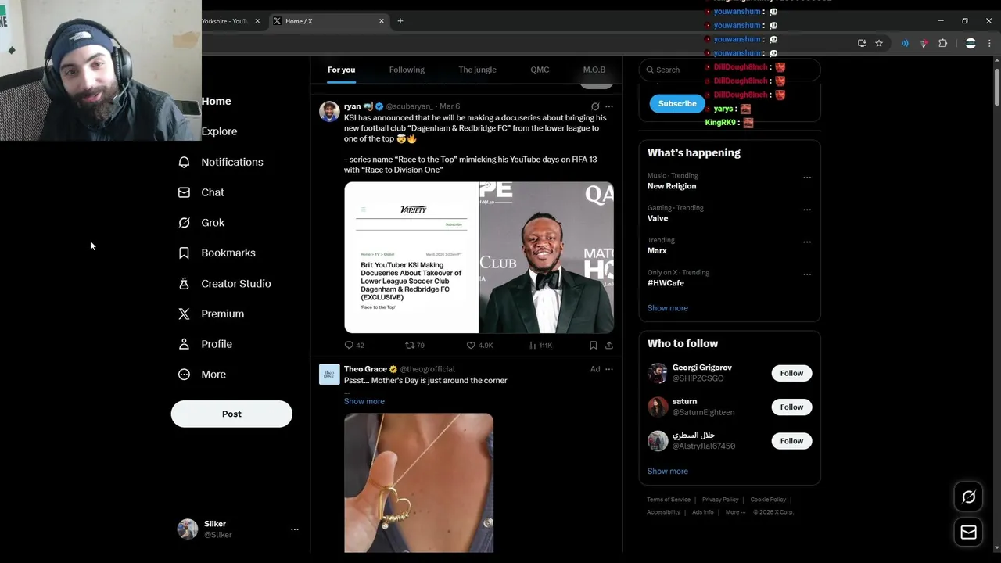Screen dimensions: 1001x563
Task: Switch to The jungle tab
Action: (x=477, y=70)
